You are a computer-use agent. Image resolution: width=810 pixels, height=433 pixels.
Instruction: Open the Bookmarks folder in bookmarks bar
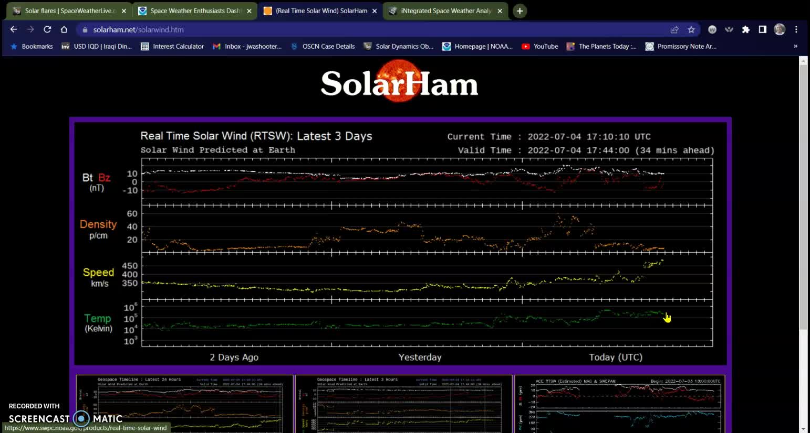[32, 46]
